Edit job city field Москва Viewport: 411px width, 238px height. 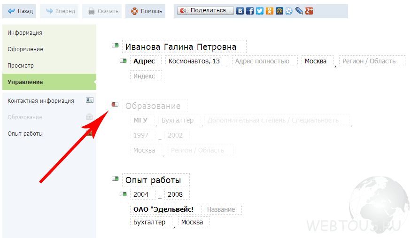194,222
